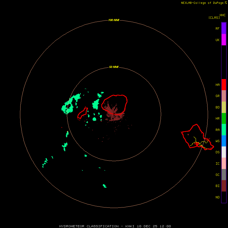Click the RA legend label
This screenshot has height=228, width=228.
point(217,130)
